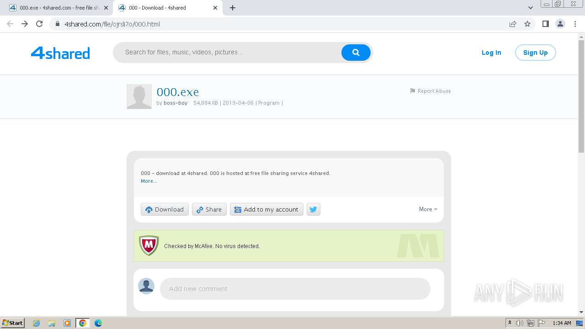This screenshot has width=585, height=329.
Task: Open File Explorer from taskbar
Action: 52,323
